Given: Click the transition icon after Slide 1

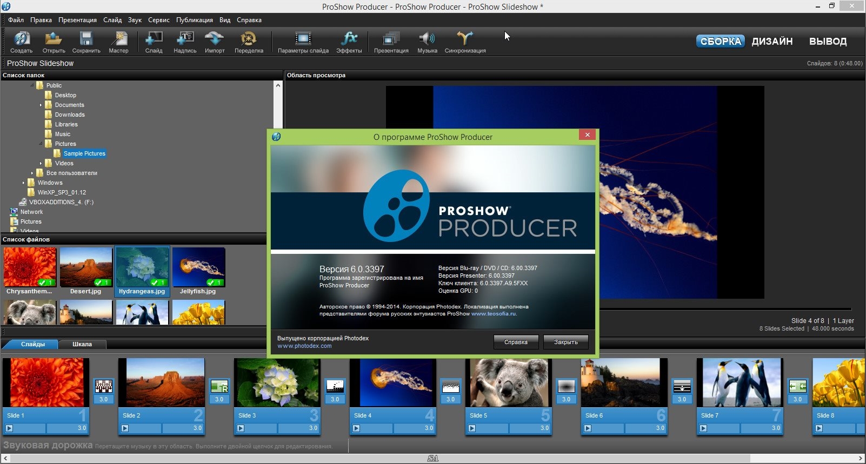Looking at the screenshot, I should pyautogui.click(x=104, y=386).
